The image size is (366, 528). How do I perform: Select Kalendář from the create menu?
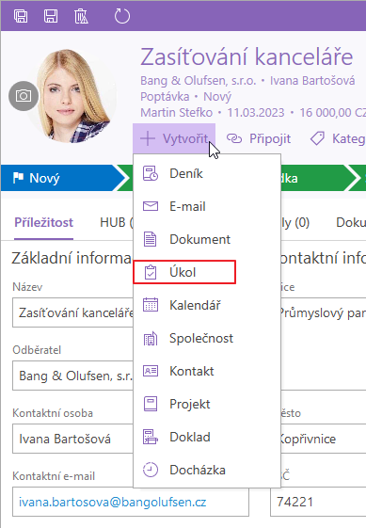tap(207, 305)
